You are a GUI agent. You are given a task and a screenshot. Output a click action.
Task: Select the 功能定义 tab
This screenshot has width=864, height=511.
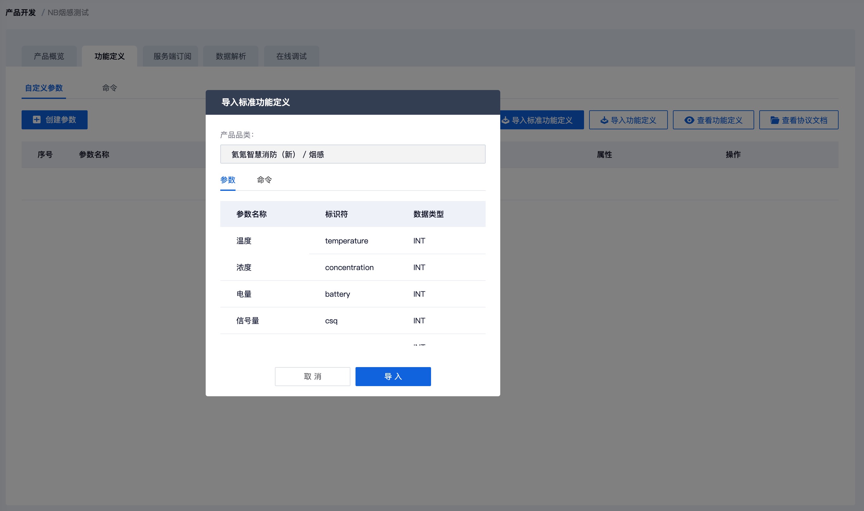109,56
